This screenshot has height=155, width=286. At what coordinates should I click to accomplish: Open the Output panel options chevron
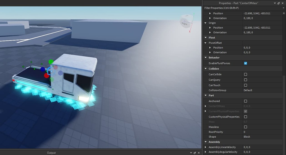pyautogui.click(x=191, y=153)
